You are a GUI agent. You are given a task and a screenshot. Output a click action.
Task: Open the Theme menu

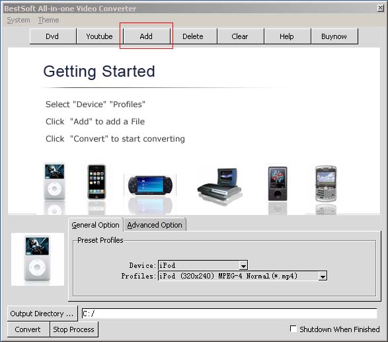[48, 20]
